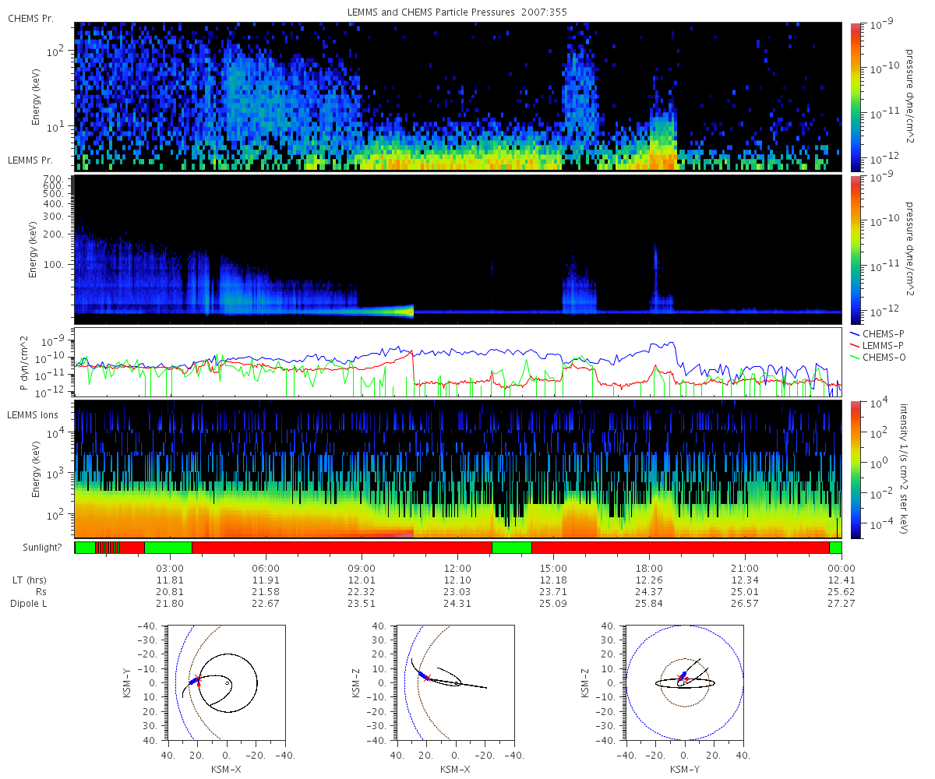Click the Dipole L value 27.27
Viewport: 935px width, 779px height.
[841, 604]
